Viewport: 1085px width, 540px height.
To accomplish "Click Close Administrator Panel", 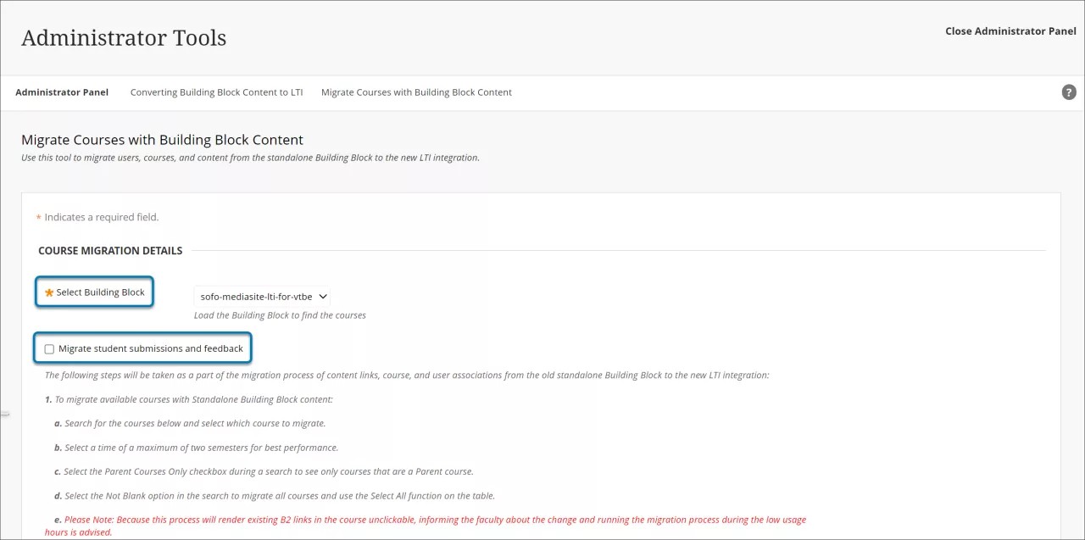I will tap(1010, 31).
